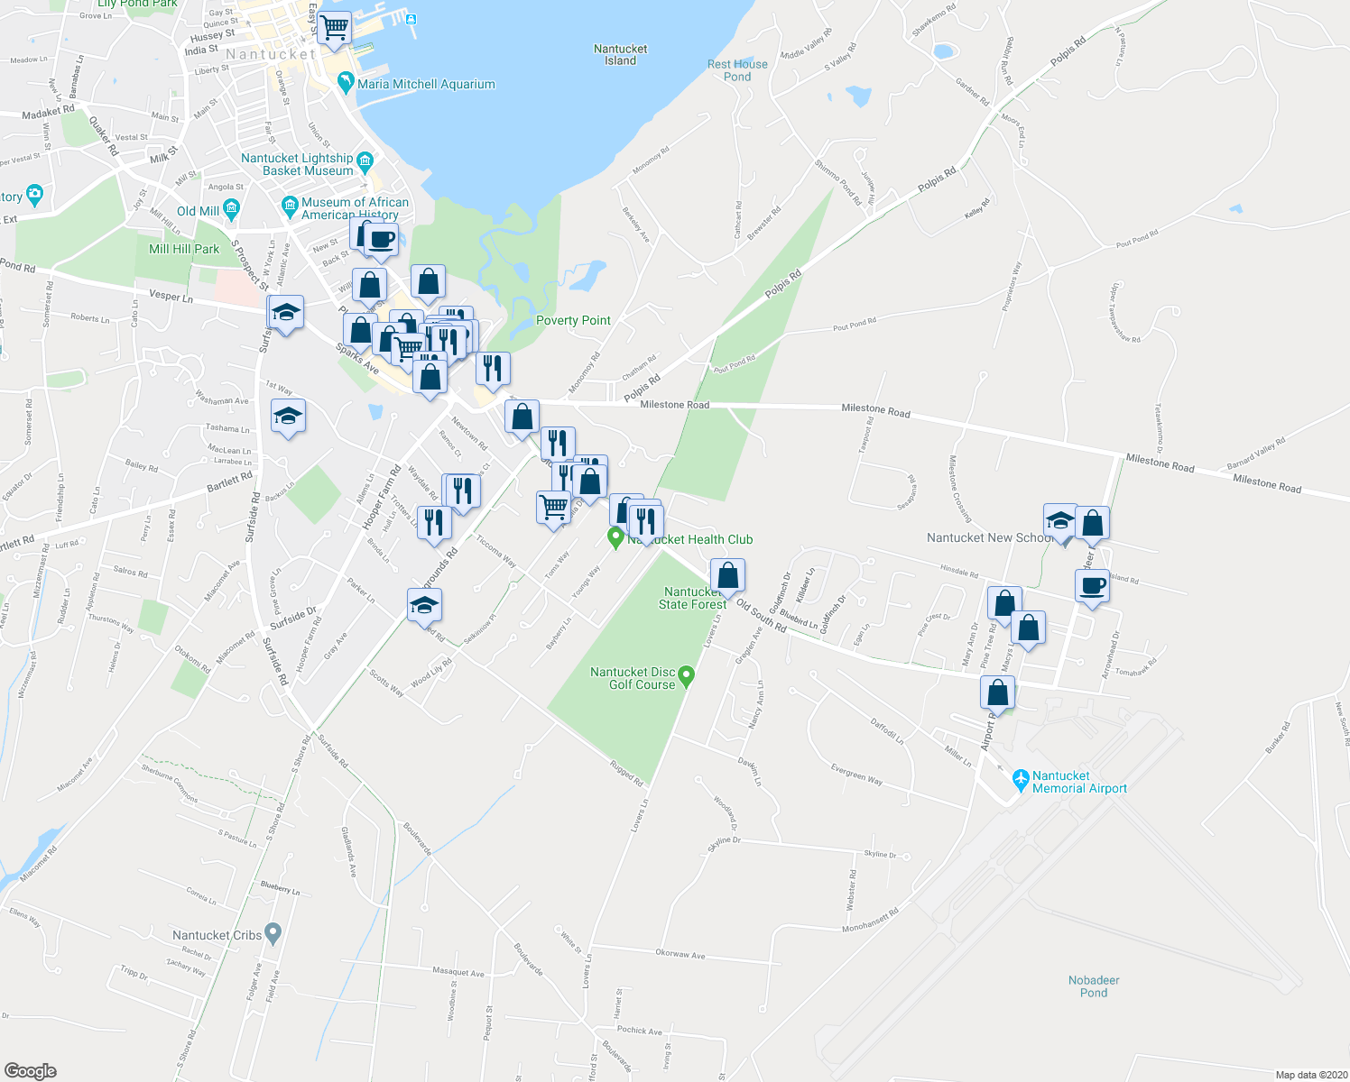1350x1082 pixels.
Task: Open the Nantucket Memorial Airport label
Action: point(1079,782)
